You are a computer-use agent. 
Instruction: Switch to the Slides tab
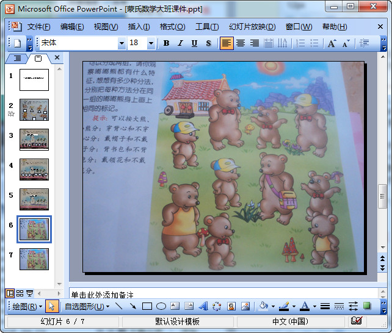click(38, 59)
